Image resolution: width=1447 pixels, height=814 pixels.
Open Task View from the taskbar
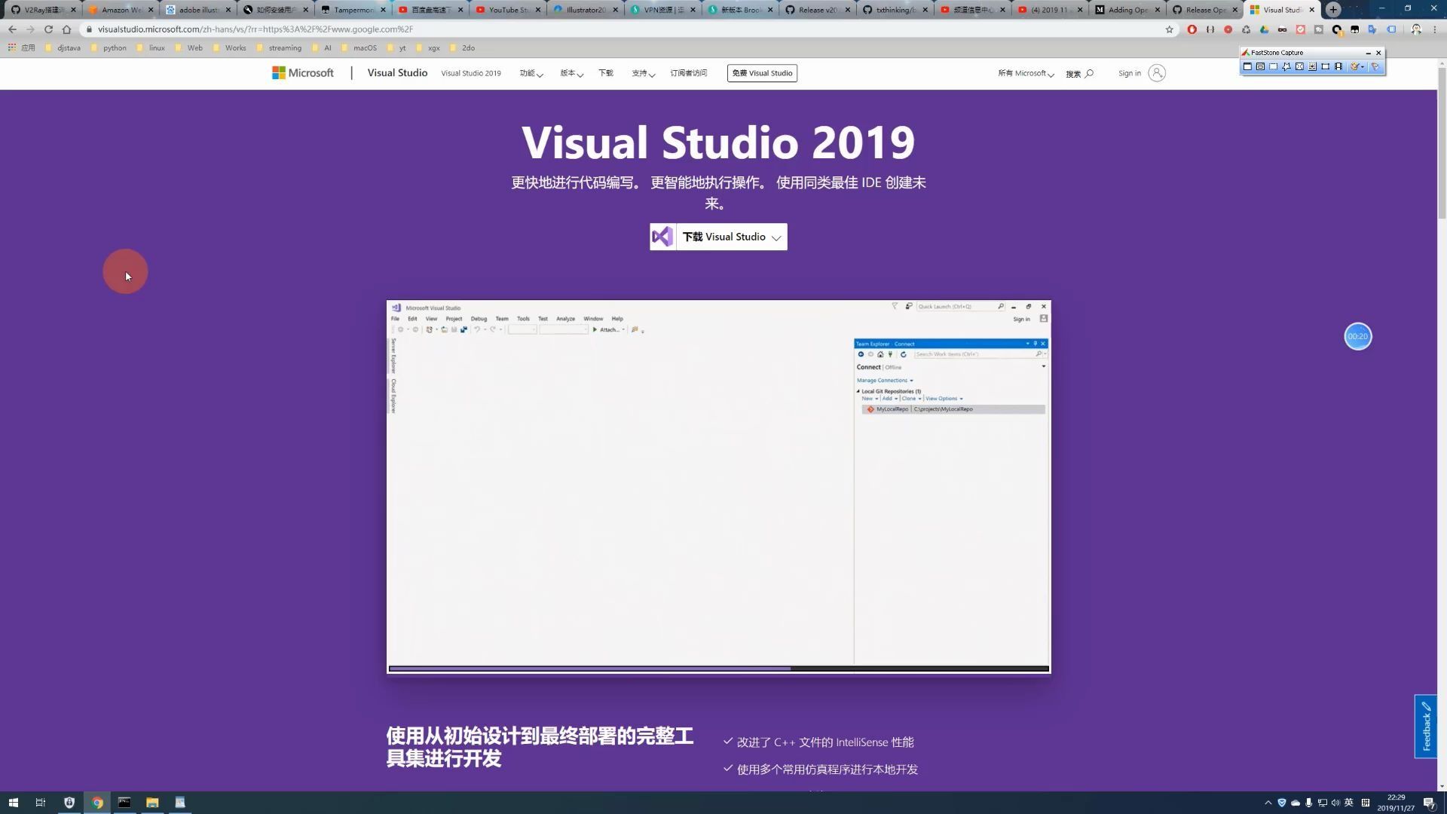(x=41, y=803)
